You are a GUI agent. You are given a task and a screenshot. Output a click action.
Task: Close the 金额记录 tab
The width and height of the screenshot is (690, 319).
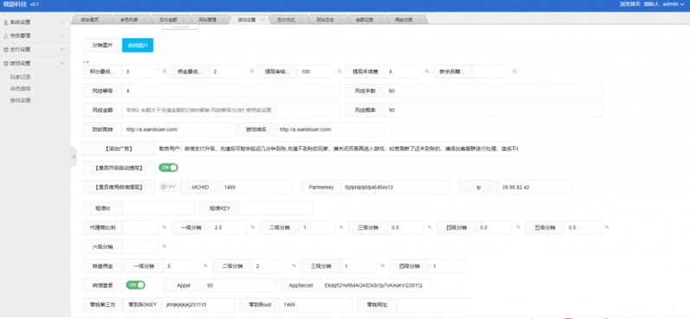(x=380, y=20)
